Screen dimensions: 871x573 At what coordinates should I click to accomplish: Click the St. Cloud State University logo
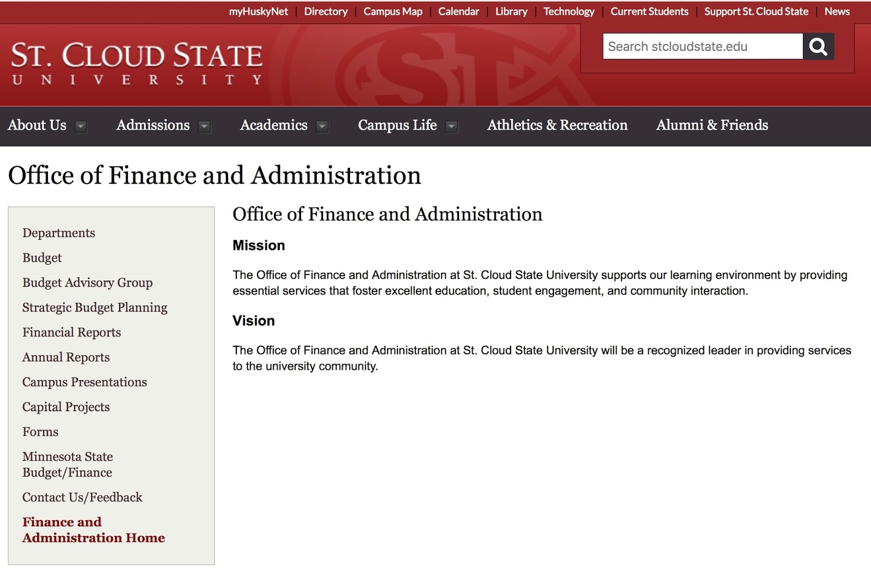coord(137,64)
